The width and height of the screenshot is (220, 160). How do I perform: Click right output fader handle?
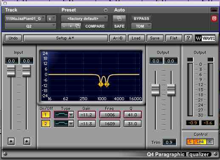171,90
